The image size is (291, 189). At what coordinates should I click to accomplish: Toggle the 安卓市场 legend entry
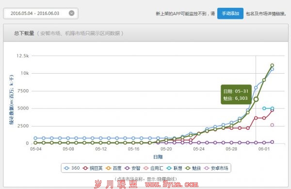pos(216,168)
